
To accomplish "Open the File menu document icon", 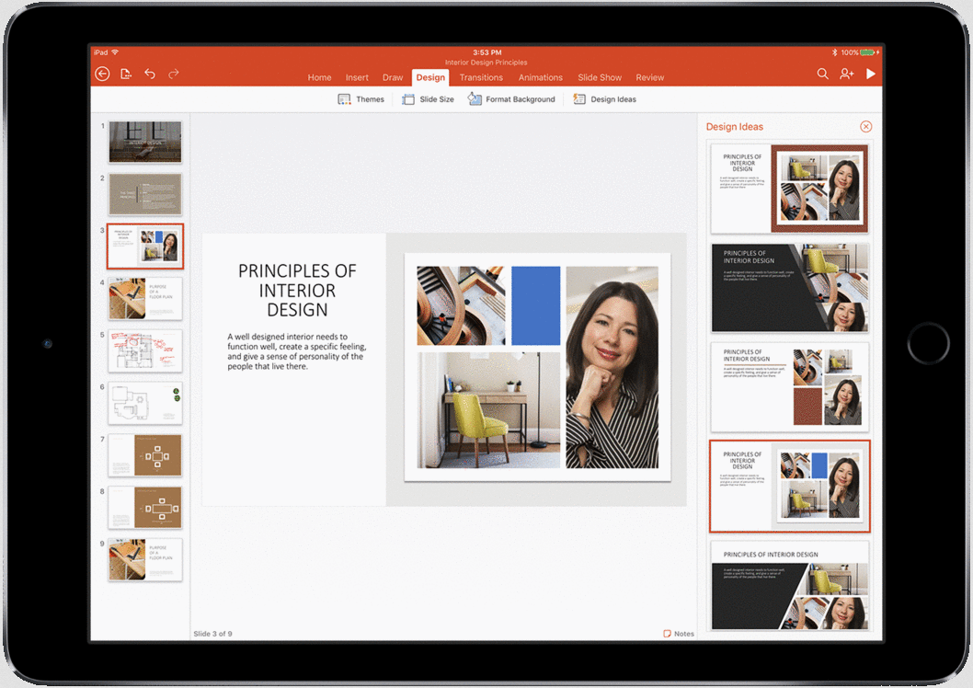I will [x=126, y=74].
